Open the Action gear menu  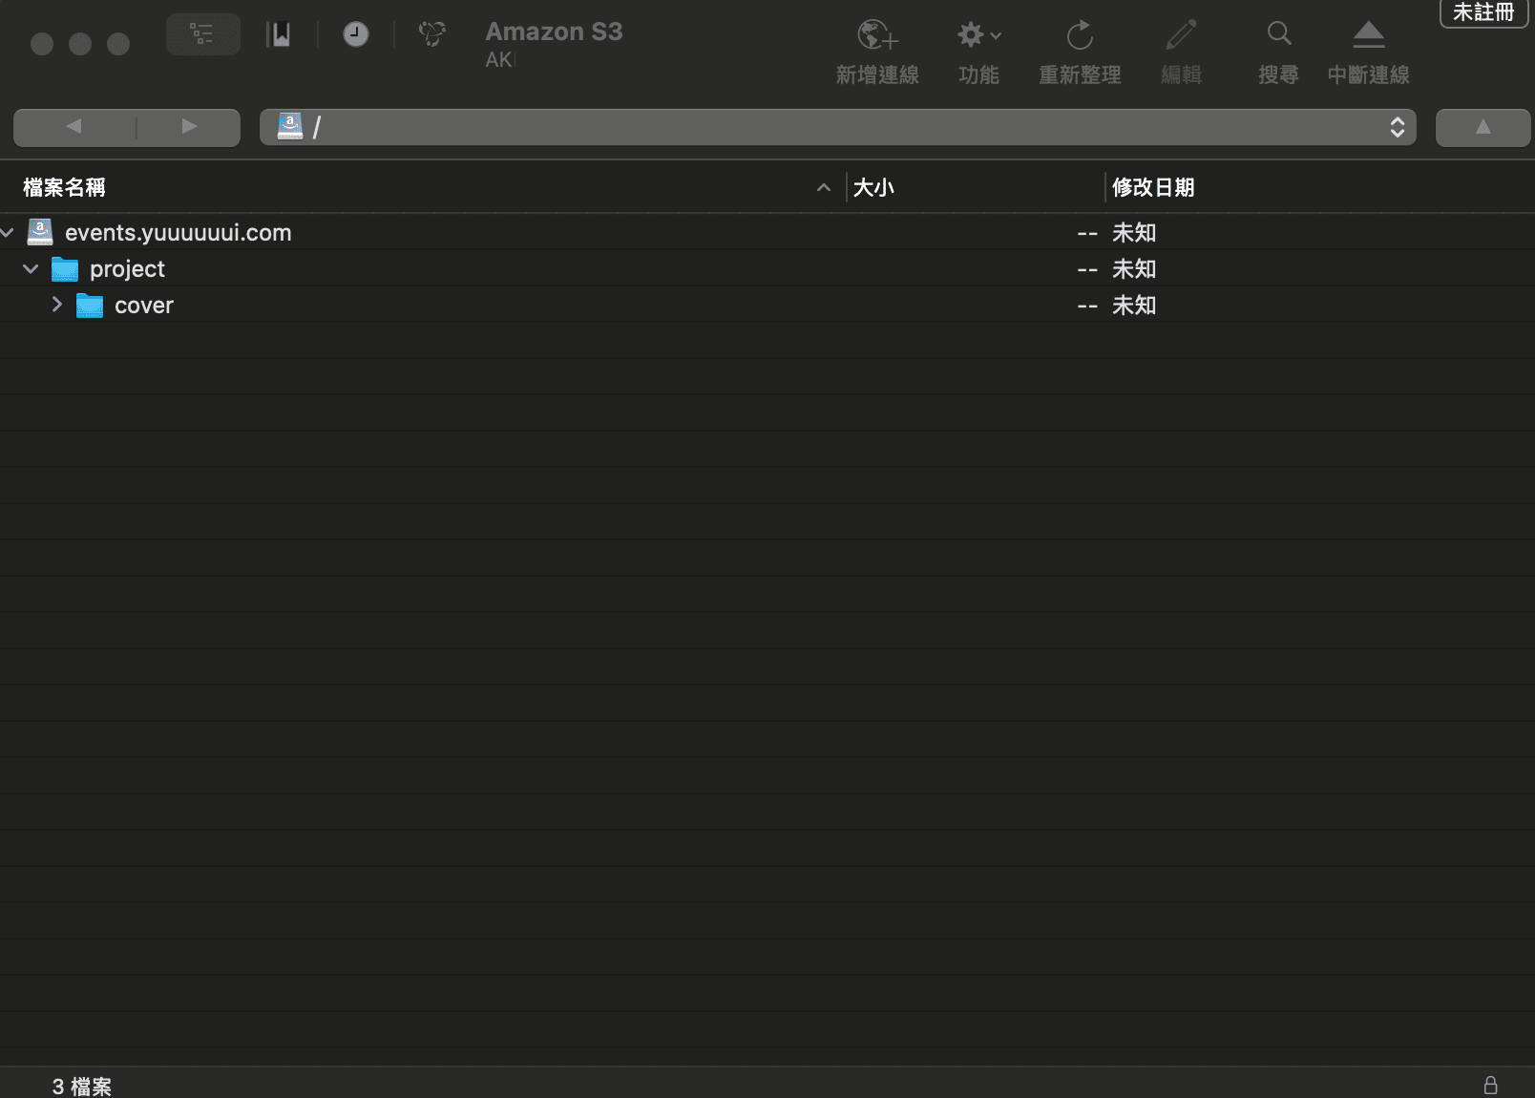tap(978, 36)
